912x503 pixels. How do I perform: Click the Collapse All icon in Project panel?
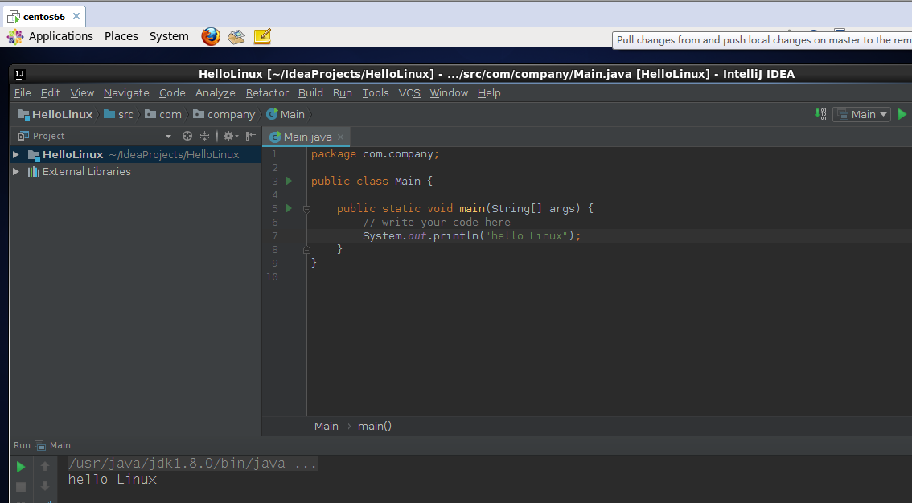(x=205, y=136)
